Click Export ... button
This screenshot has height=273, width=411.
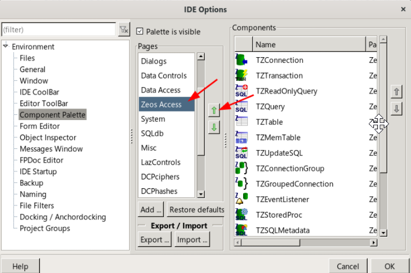coord(155,240)
